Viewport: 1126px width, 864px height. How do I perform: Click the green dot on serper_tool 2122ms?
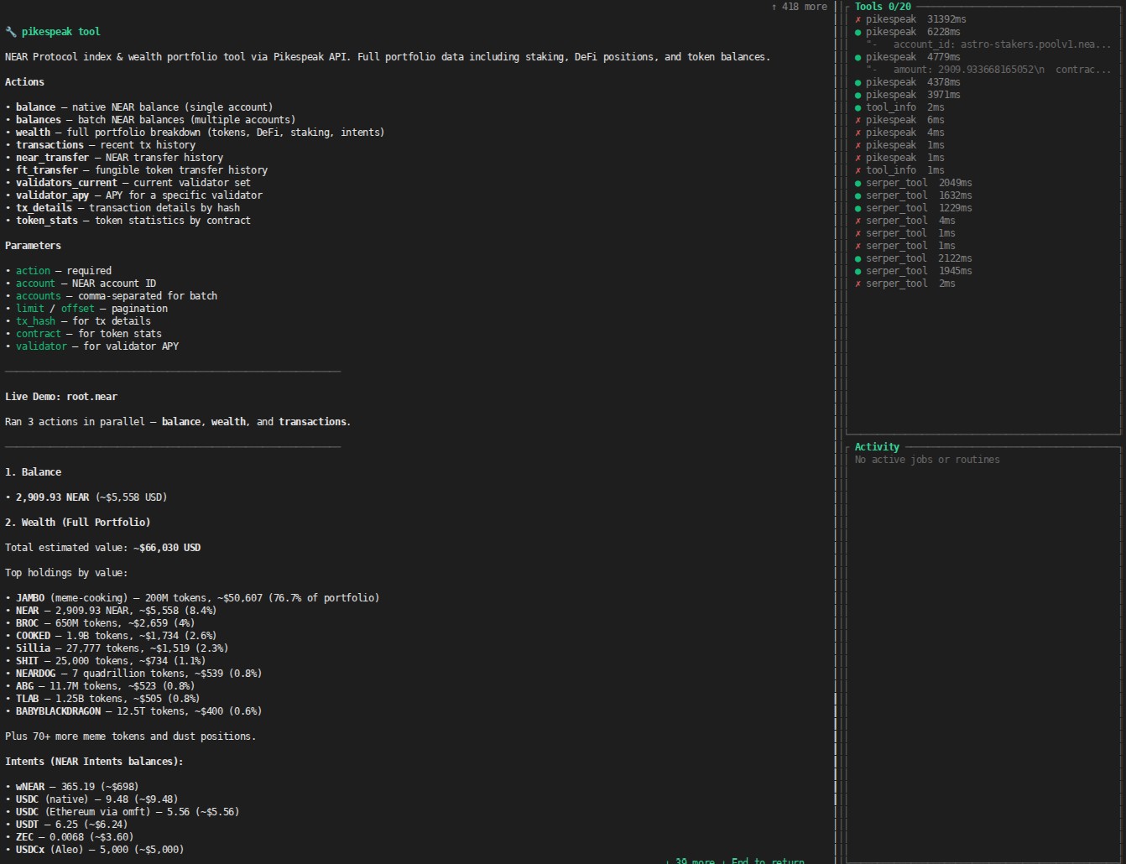point(858,258)
